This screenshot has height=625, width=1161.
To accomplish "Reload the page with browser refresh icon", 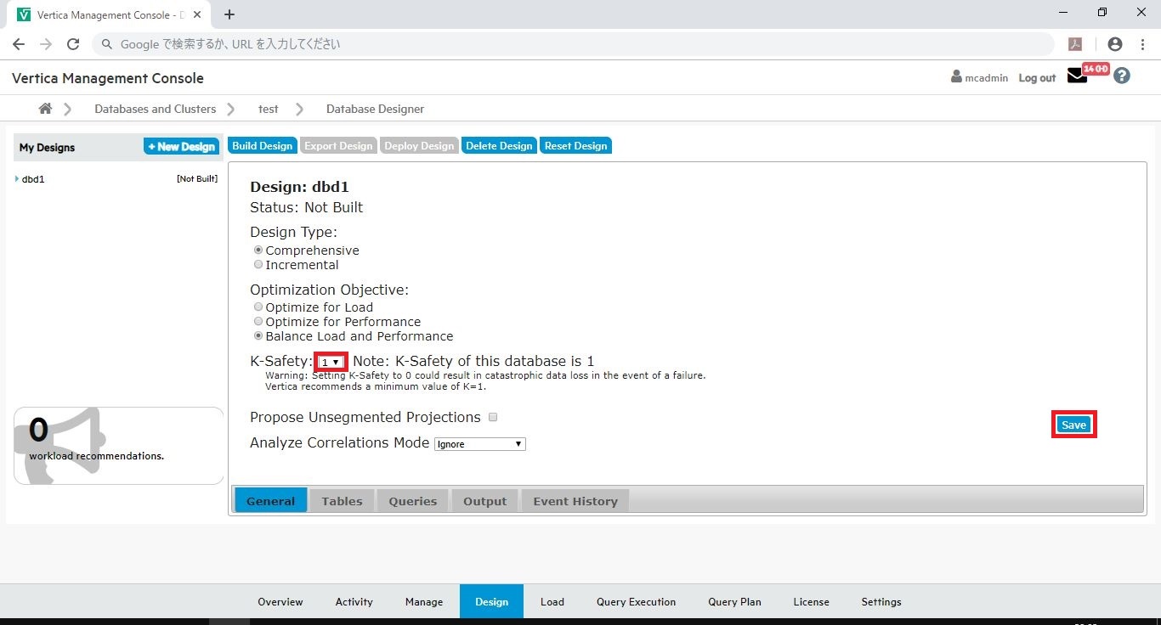I will pyautogui.click(x=73, y=44).
